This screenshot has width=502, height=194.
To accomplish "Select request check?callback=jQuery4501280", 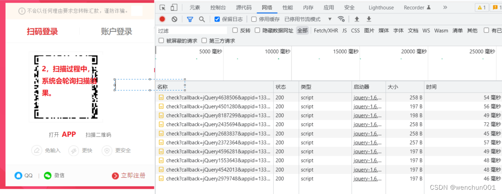I will 329,106.
